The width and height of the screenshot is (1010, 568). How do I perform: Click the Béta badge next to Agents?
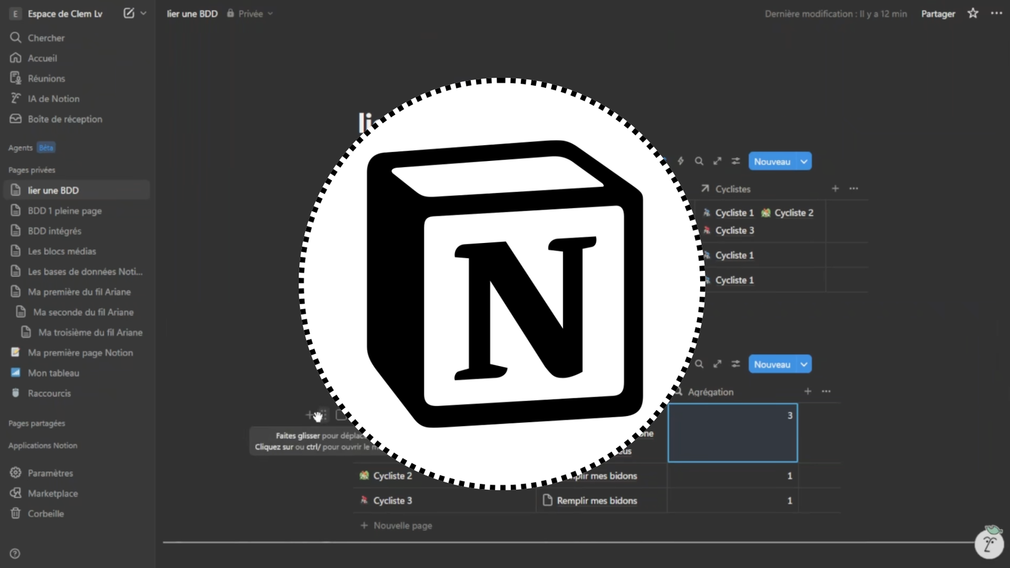point(45,147)
